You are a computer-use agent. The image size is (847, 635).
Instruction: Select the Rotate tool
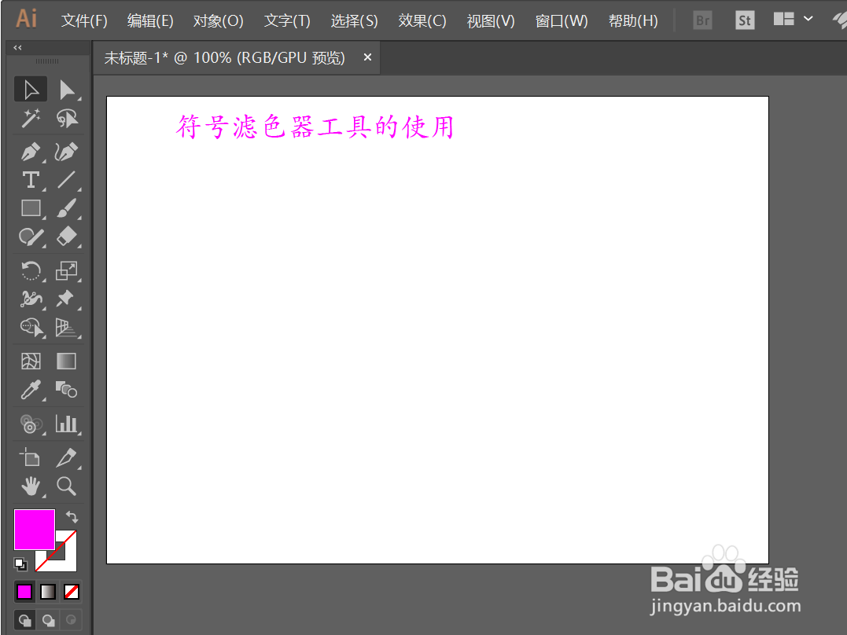point(31,270)
